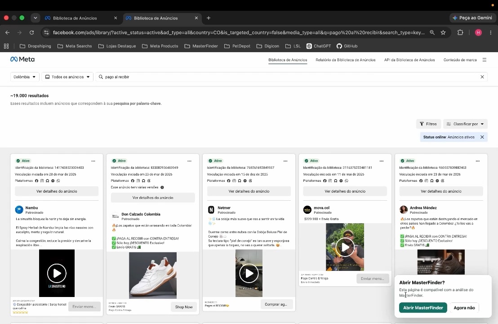
Task: Open the Lojas Destaque bookmarks folder
Action: (117, 46)
